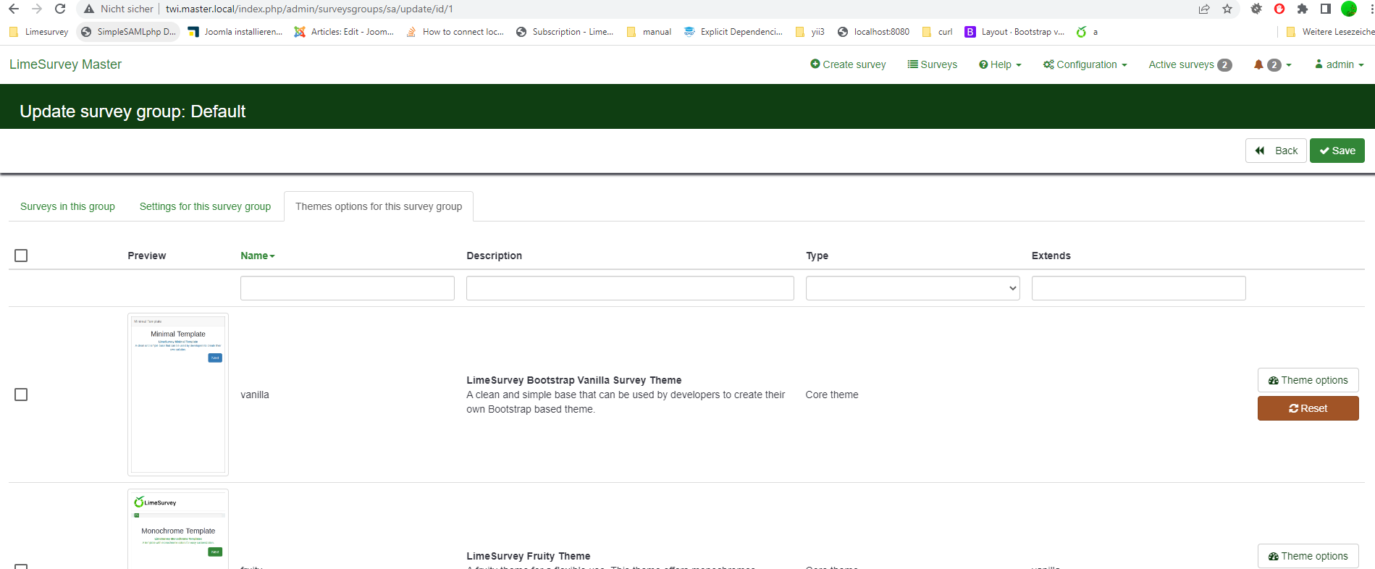Click the Name filter input field
Image resolution: width=1375 pixels, height=569 pixels.
[347, 288]
